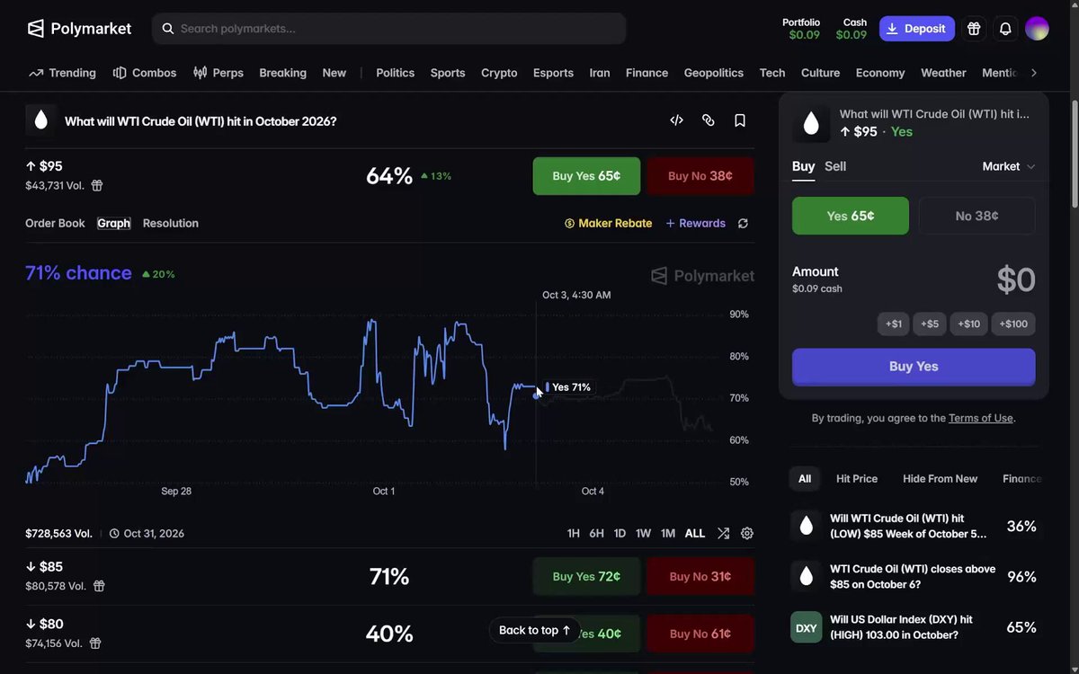Click the gift icon next to $74,156 Vol.
The height and width of the screenshot is (674, 1079).
point(95,643)
